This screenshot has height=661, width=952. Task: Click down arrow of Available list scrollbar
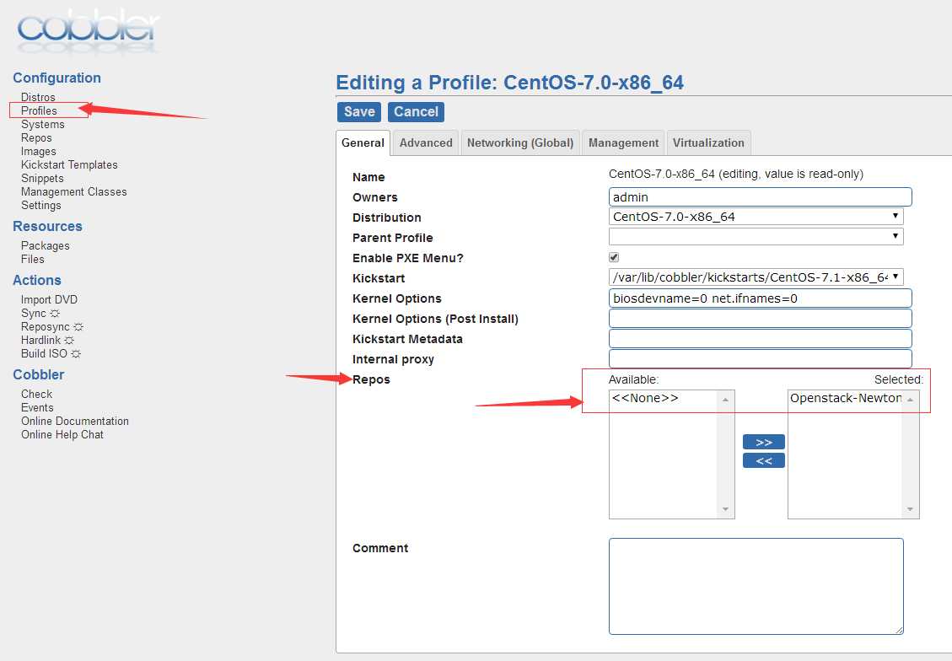tap(725, 509)
